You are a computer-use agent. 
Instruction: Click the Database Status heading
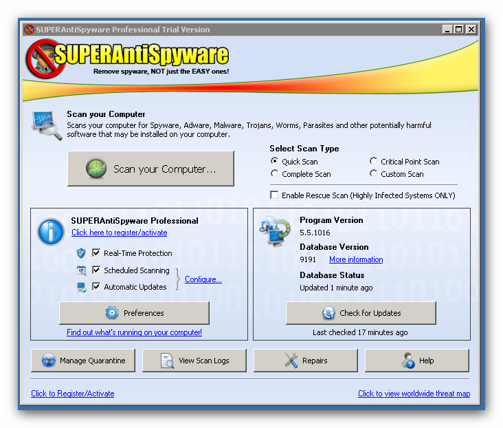[x=332, y=275]
